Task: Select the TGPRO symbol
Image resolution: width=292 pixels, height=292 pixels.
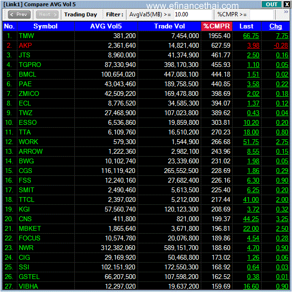Action: [30, 65]
